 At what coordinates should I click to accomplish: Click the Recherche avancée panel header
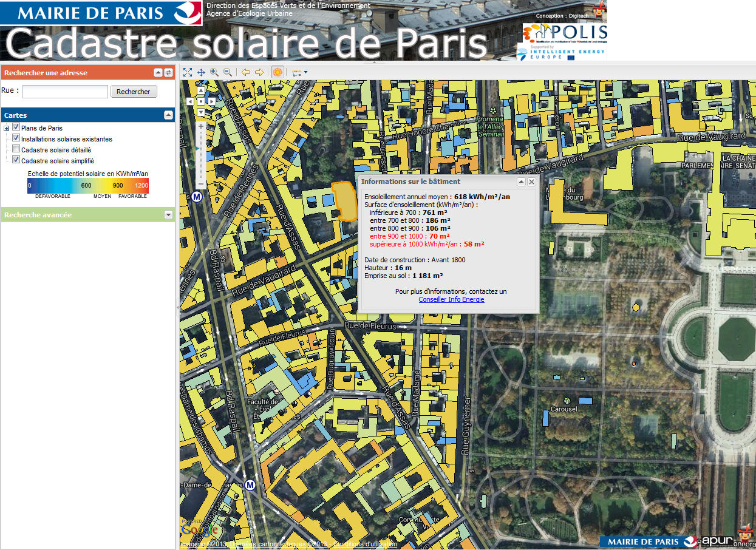pyautogui.click(x=88, y=214)
